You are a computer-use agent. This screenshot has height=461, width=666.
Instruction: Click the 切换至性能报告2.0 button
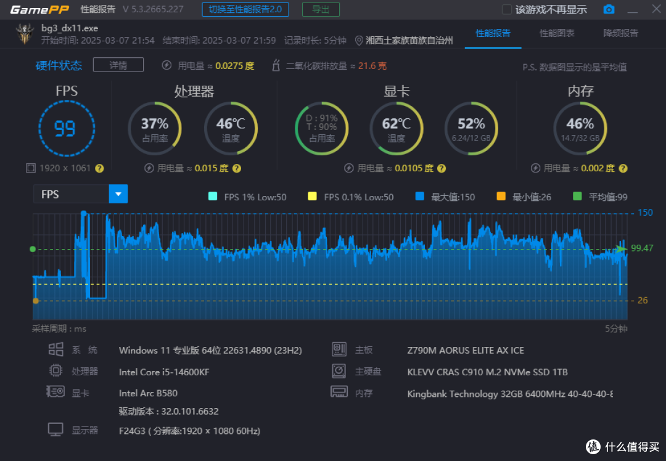tap(245, 9)
